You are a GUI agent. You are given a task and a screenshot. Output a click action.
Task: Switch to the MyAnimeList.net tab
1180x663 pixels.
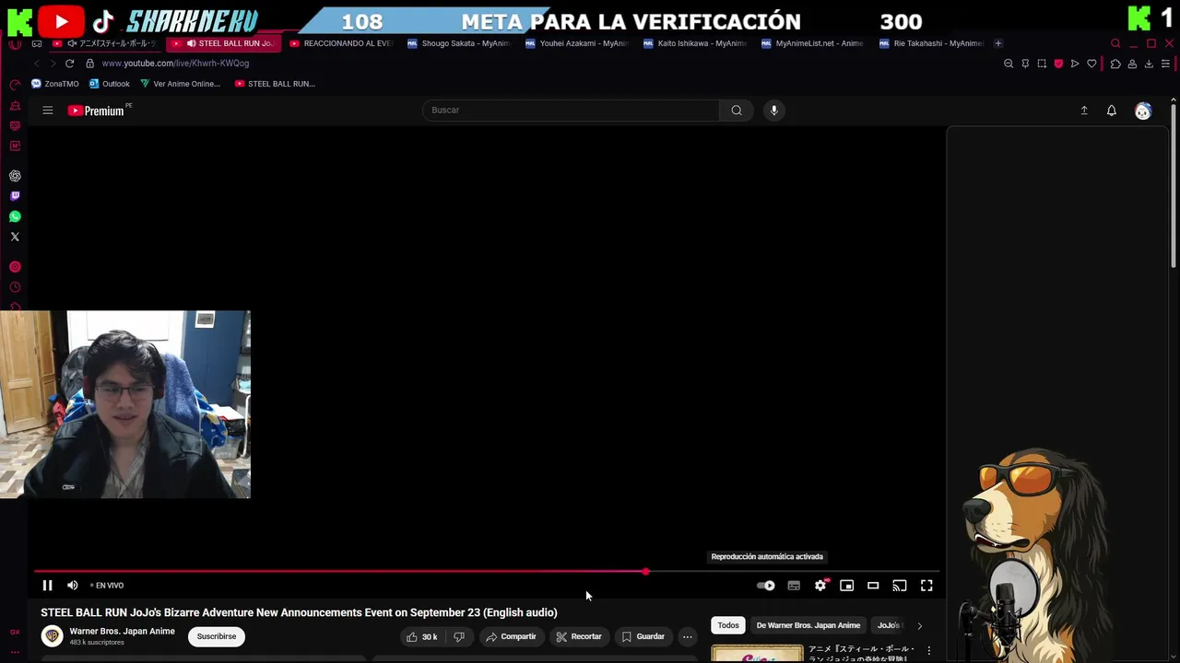point(813,43)
